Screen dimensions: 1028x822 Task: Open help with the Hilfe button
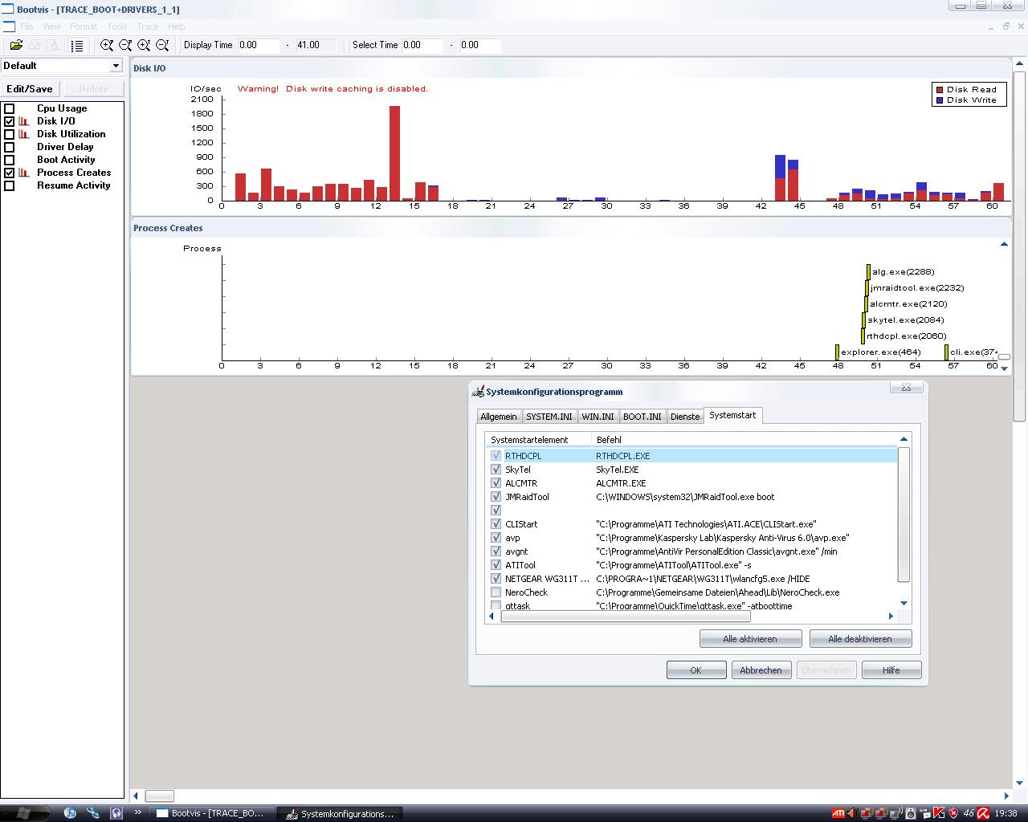(891, 670)
